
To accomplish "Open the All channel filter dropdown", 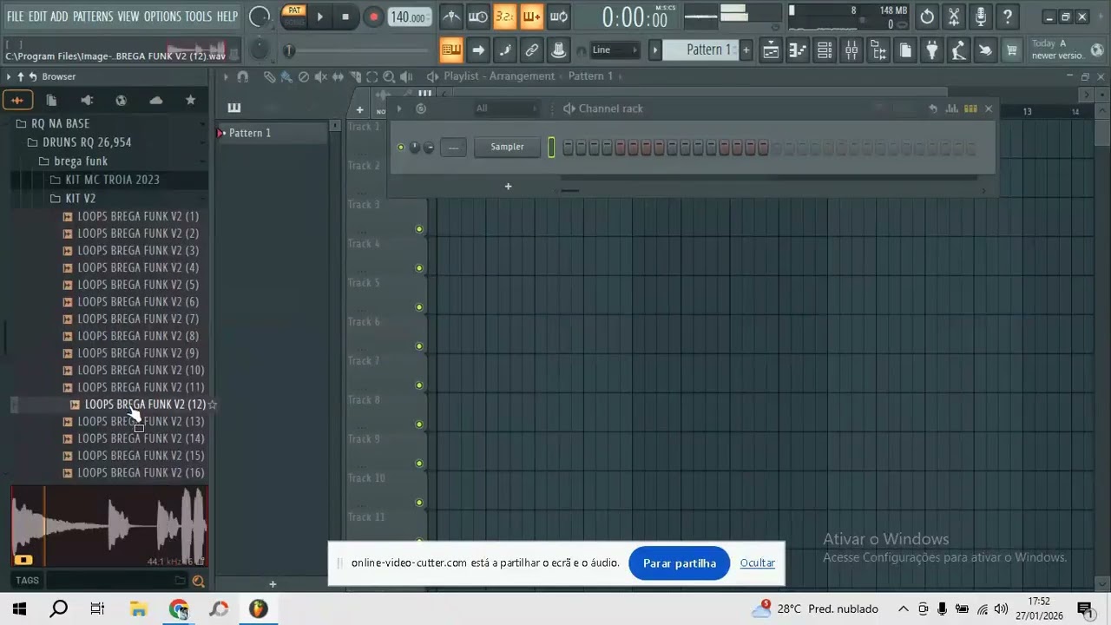I will click(x=506, y=109).
